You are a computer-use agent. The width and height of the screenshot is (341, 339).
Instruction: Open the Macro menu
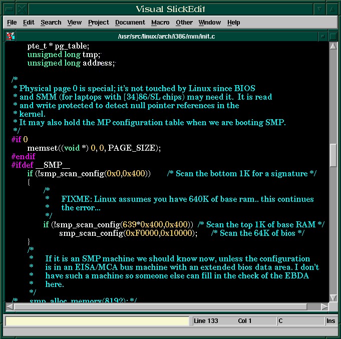160,23
